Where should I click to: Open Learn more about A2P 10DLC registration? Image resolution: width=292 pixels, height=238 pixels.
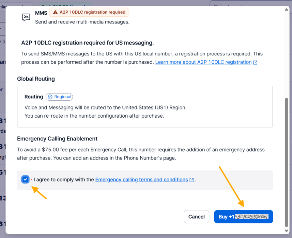pyautogui.click(x=203, y=62)
